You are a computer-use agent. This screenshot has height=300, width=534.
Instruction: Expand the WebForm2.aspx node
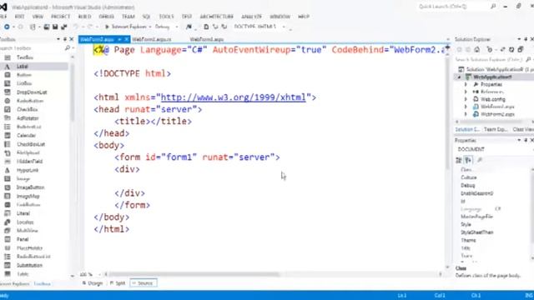click(466, 114)
